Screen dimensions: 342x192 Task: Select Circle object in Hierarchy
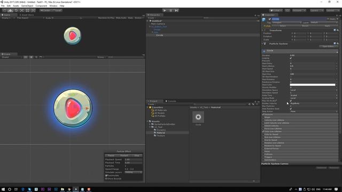click(160, 35)
